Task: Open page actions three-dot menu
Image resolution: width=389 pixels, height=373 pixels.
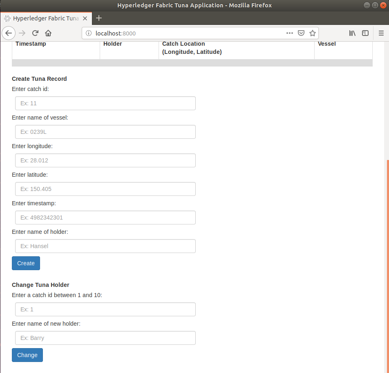Action: click(290, 33)
